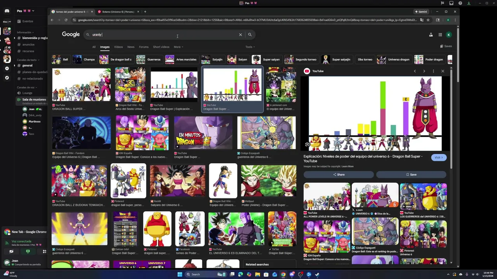The image size is (497, 279).
Task: Open Chrome's three-dot menu
Action: pyautogui.click(x=455, y=20)
